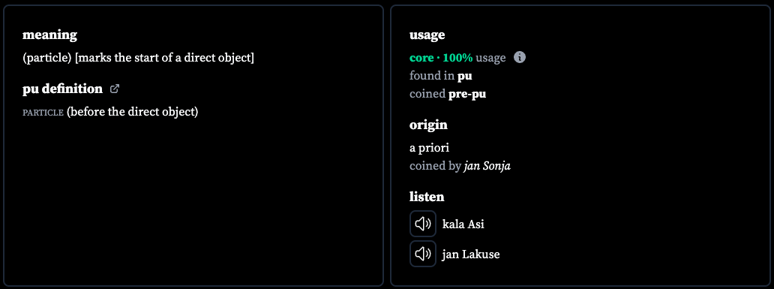
Task: Click the 'coined pre-pu' text
Action: (448, 94)
